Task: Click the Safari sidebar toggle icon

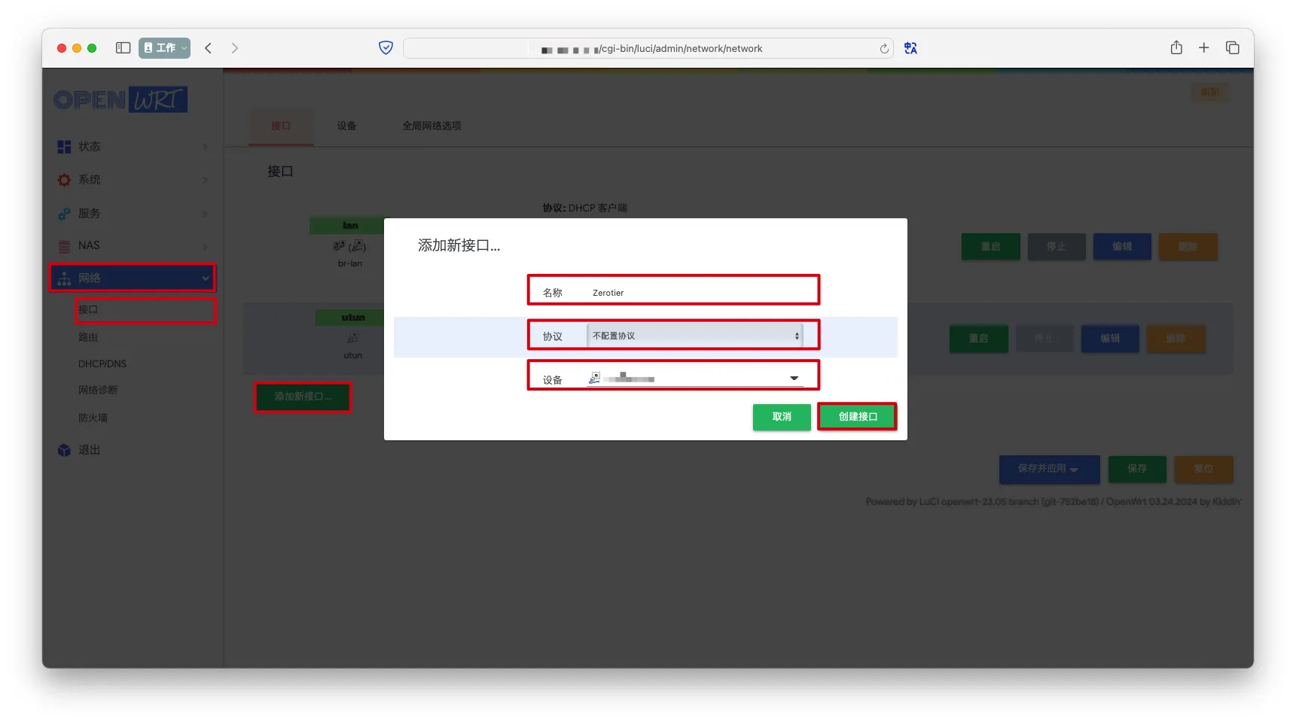Action: point(123,48)
